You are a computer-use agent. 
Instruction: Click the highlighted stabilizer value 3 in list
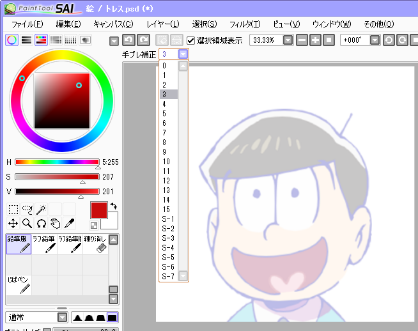[169, 95]
